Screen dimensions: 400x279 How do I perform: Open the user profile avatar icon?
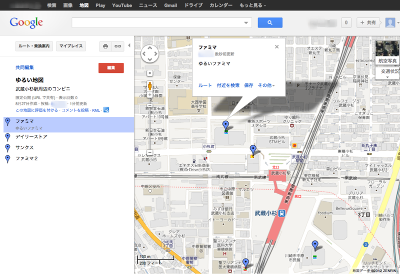(x=390, y=22)
